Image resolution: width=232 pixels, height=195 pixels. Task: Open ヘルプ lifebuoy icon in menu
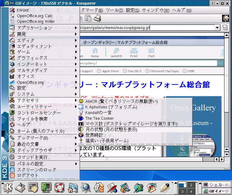12,125
